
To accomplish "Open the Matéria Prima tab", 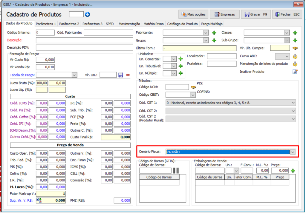I will tap(153, 24).
